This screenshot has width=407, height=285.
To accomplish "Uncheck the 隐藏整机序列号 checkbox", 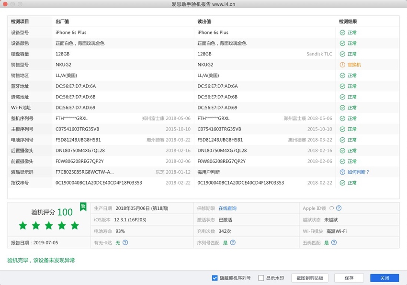I will click(x=215, y=278).
